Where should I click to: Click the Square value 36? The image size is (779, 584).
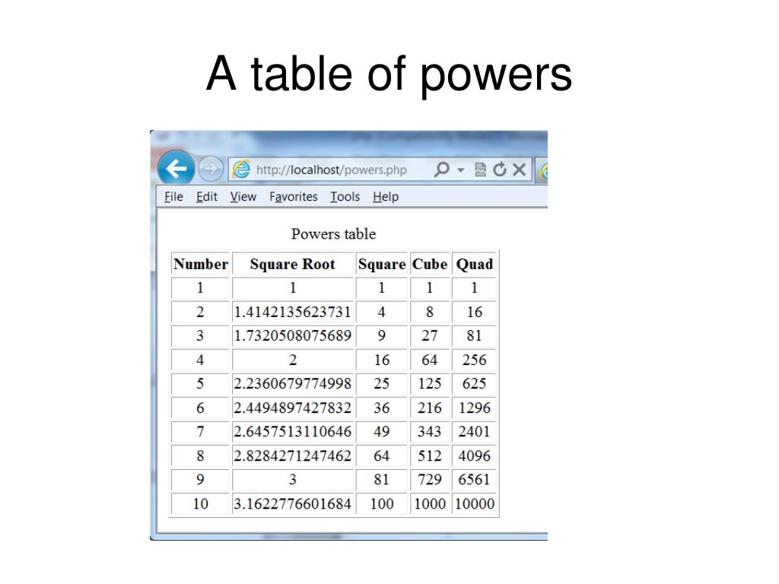click(x=382, y=408)
